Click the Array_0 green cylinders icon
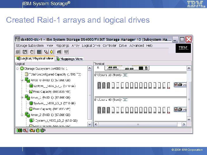This screenshot has height=155, width=207. [27, 80]
